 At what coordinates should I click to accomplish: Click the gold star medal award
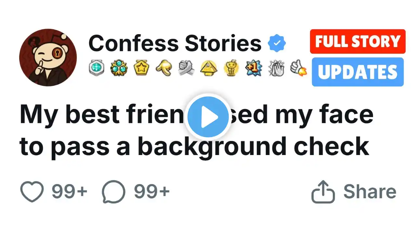tap(141, 68)
